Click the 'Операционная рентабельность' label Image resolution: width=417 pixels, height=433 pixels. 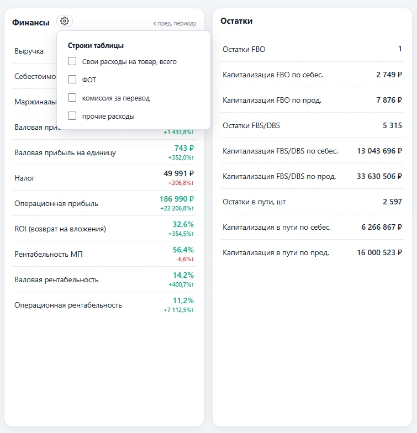tap(68, 305)
